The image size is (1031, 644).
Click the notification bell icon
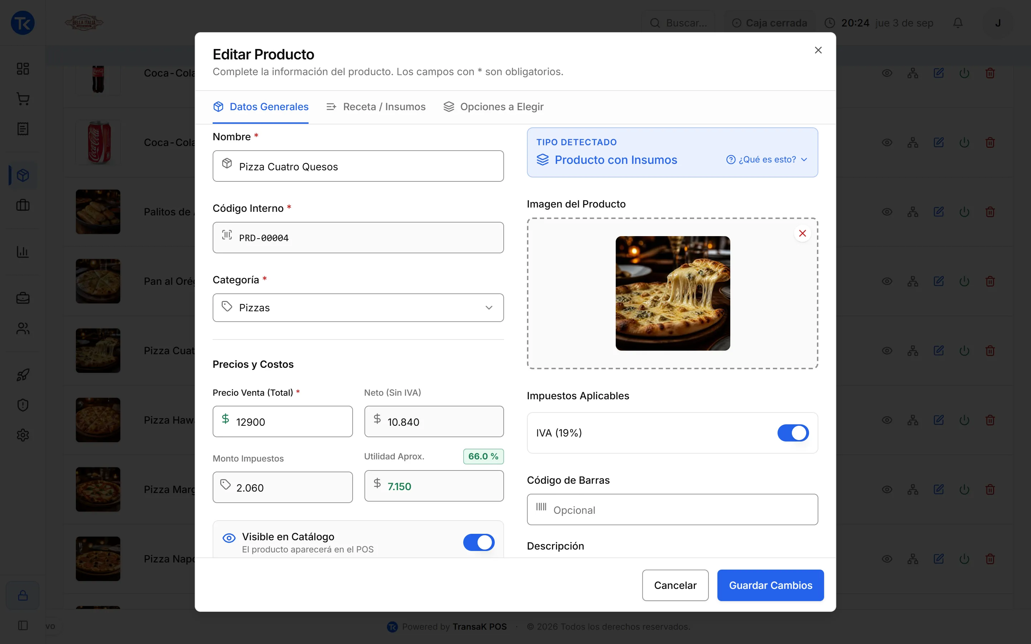tap(958, 23)
